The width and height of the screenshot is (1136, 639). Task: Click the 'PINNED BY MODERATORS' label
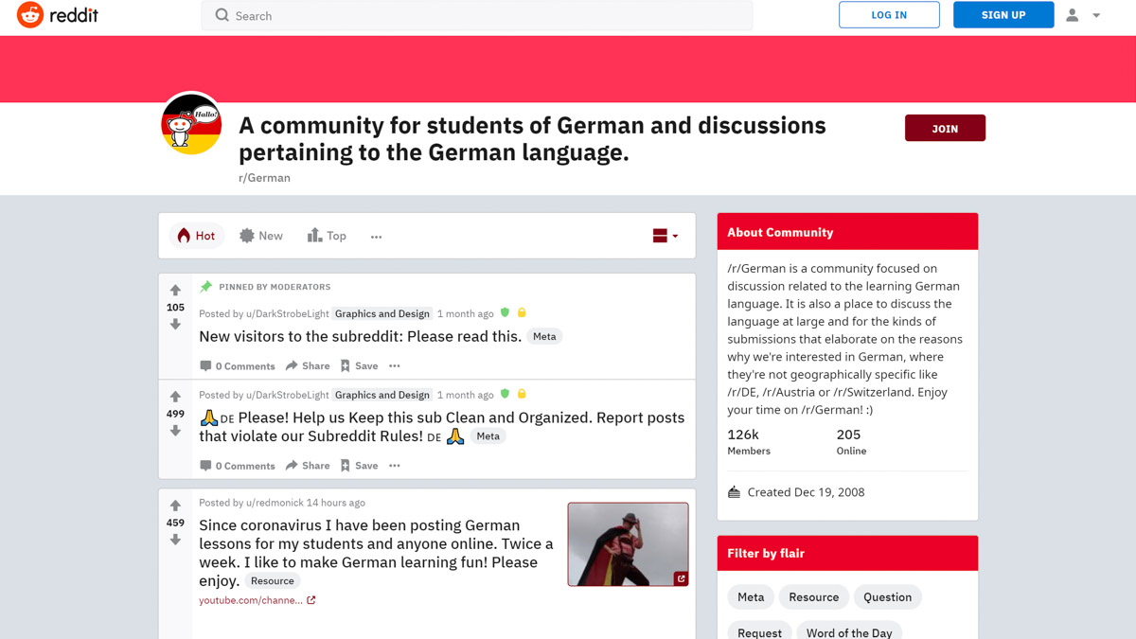click(x=275, y=287)
